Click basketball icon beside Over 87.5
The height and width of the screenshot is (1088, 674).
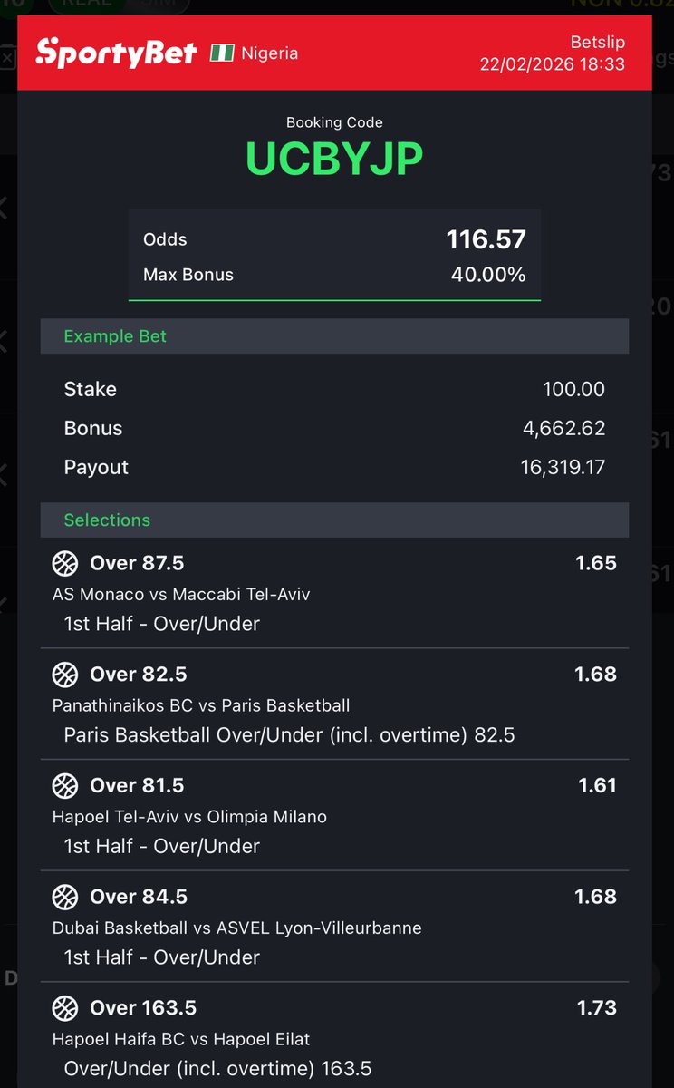[x=65, y=564]
